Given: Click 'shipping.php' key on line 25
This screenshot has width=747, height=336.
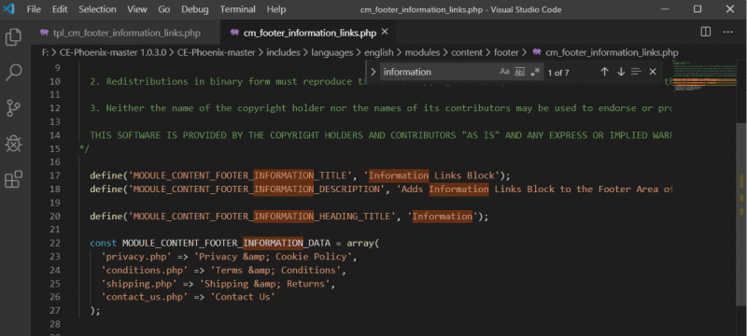Looking at the screenshot, I should (x=138, y=284).
